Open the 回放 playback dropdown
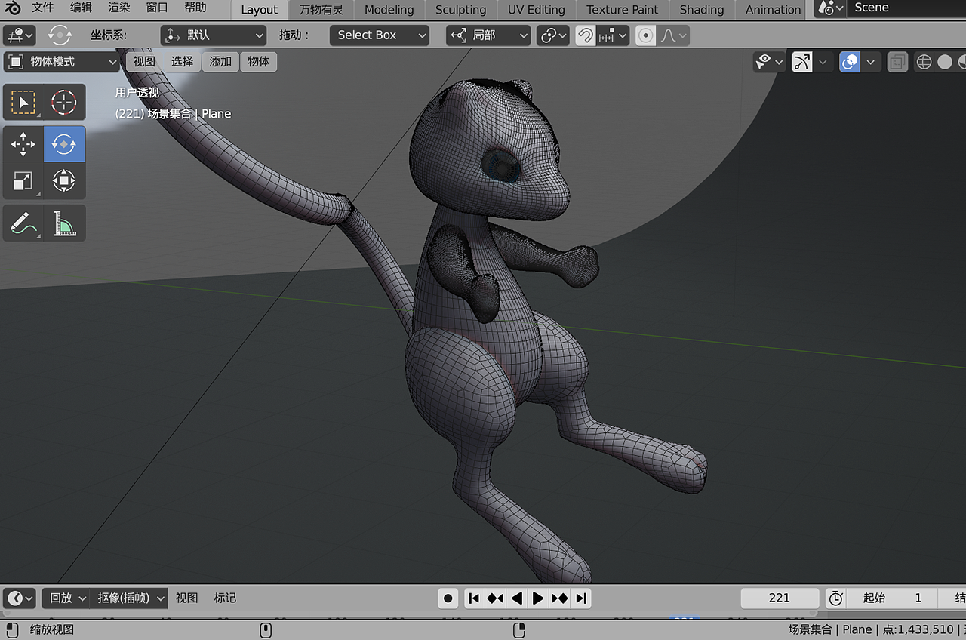The height and width of the screenshot is (640, 966). click(66, 598)
